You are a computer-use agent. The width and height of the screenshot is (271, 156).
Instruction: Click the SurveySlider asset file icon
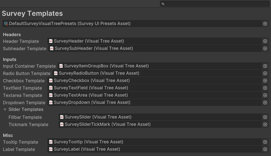[62, 117]
